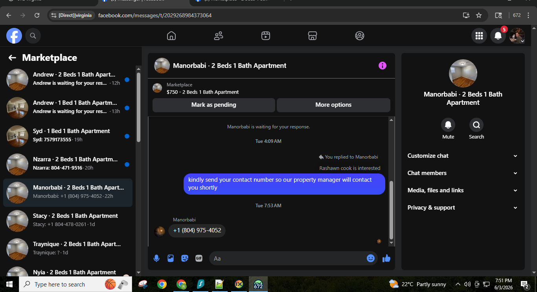This screenshot has width=537, height=292.
Task: Open the Facebook search magnifier
Action: pos(33,36)
